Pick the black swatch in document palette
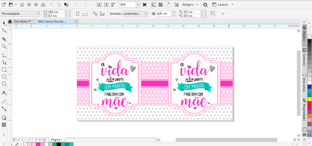 (x=59, y=144)
